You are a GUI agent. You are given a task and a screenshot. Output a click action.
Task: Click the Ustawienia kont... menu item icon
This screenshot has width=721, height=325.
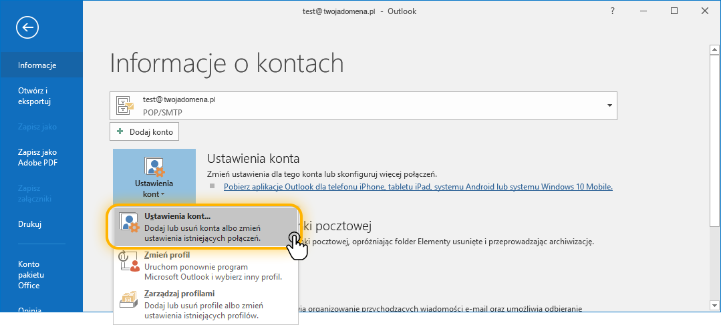pyautogui.click(x=129, y=222)
